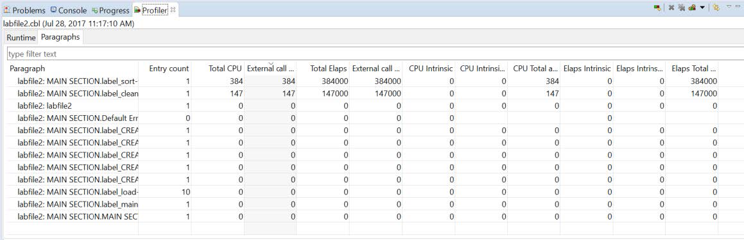Click the Problems tab icon
Screen dimensions: 744x240
coord(6,10)
